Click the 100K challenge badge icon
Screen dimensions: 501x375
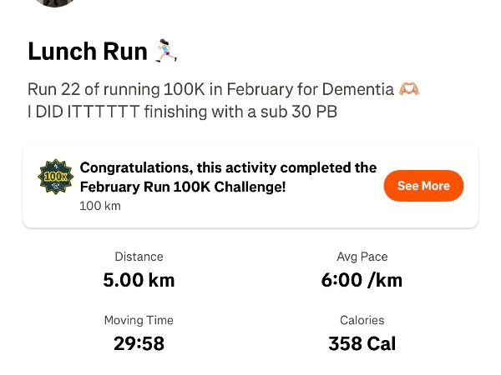(55, 177)
